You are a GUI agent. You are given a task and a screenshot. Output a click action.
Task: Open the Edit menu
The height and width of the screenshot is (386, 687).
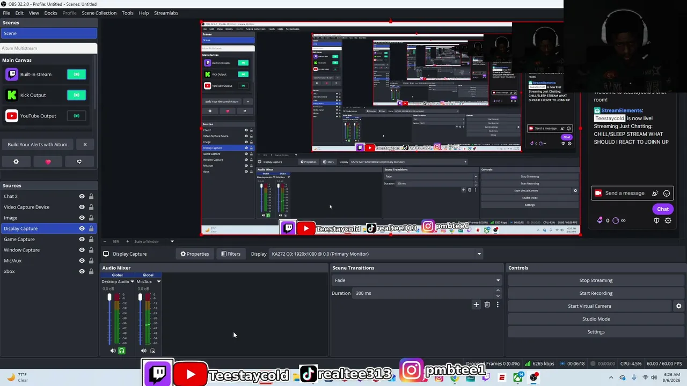[19, 13]
